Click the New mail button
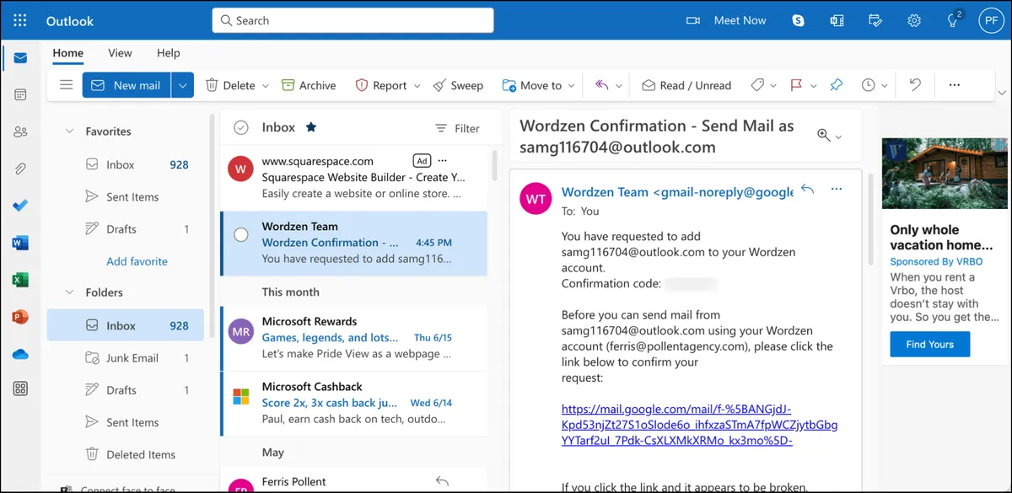Image resolution: width=1012 pixels, height=493 pixels. [126, 85]
